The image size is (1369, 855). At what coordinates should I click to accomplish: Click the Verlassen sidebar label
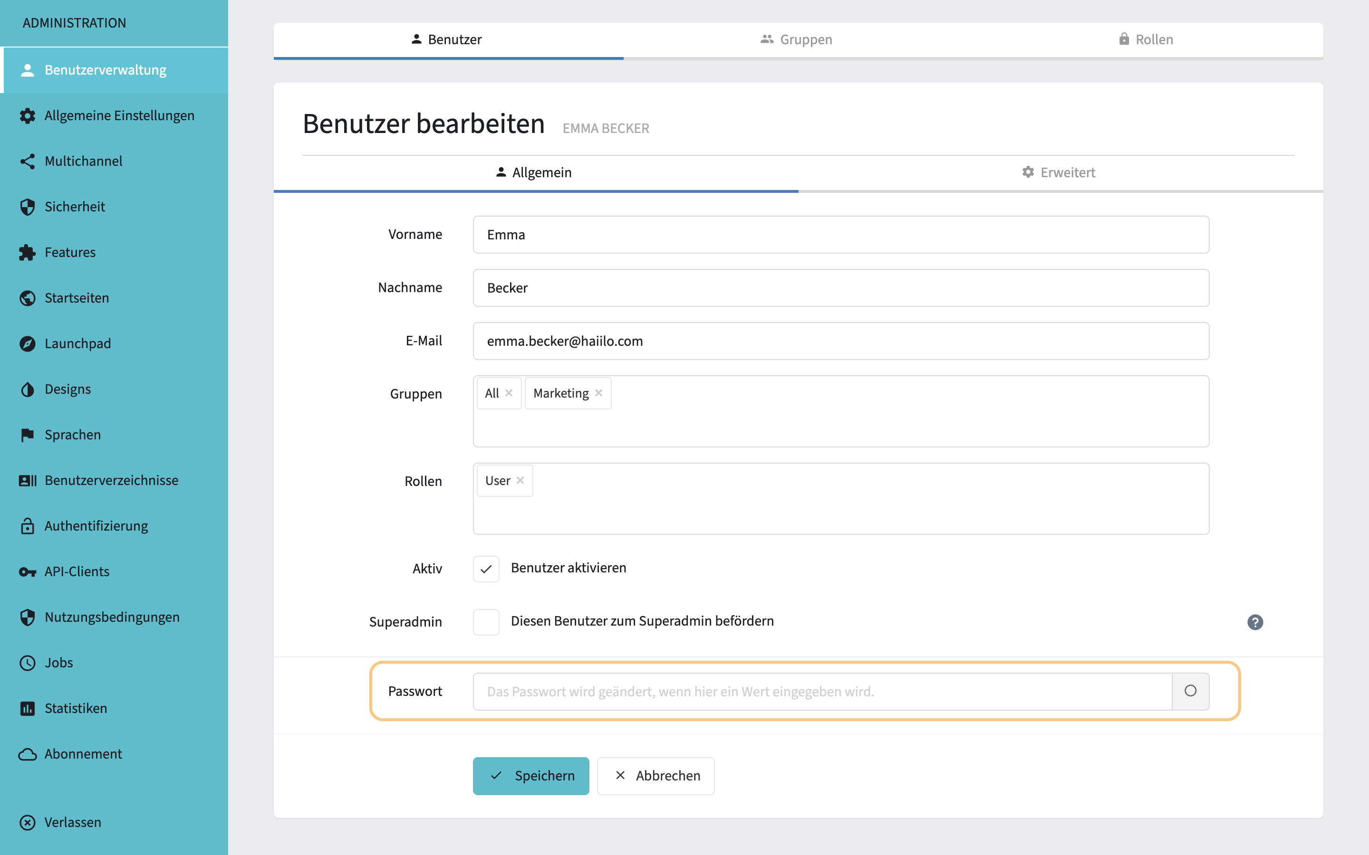(73, 822)
